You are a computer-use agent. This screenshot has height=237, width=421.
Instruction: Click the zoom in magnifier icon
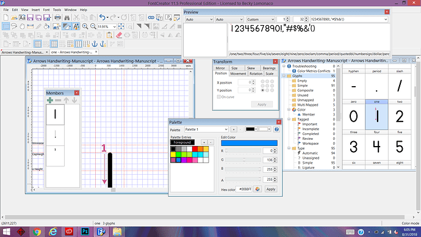click(85, 26)
